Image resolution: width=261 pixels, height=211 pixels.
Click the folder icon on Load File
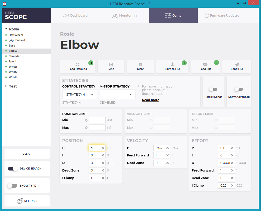click(x=205, y=64)
